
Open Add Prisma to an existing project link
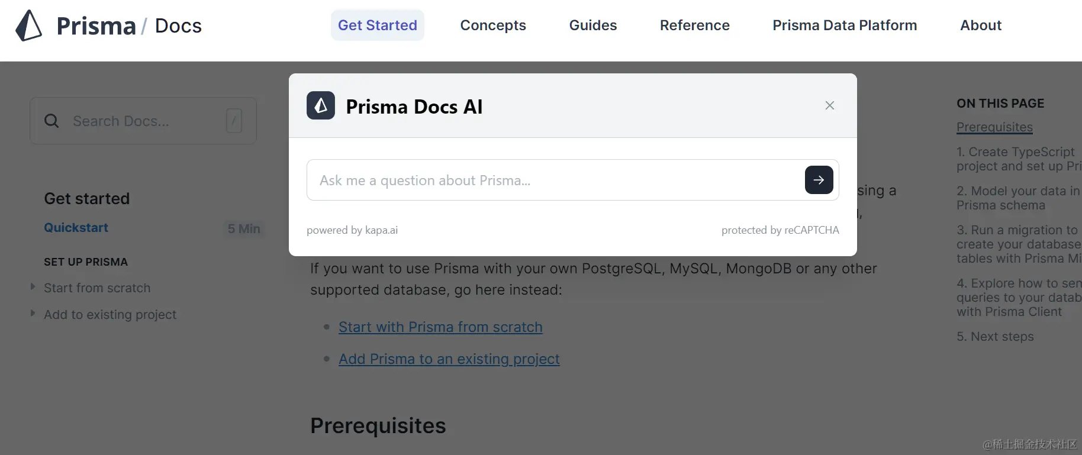point(449,359)
